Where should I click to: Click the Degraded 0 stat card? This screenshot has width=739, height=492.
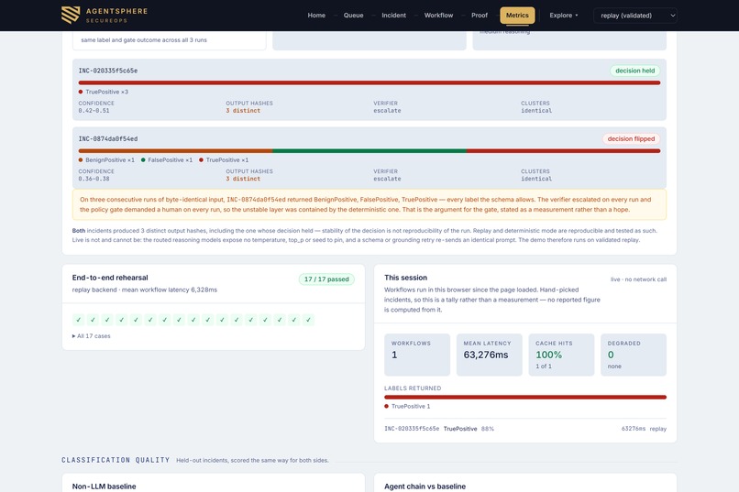click(634, 355)
